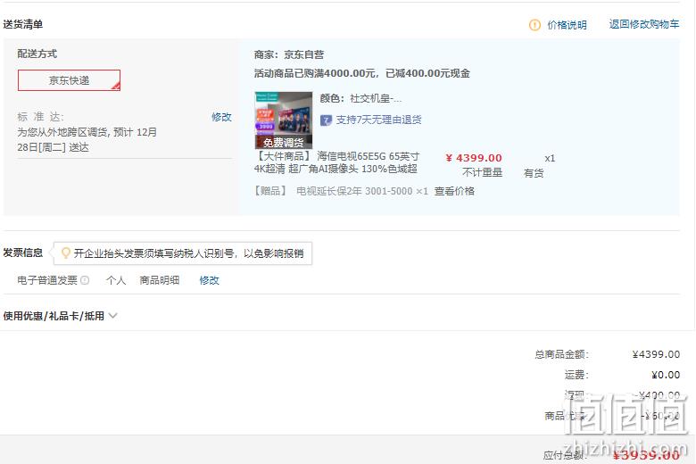
Task: Modify invoice info with 修改 link
Action: pos(209,280)
